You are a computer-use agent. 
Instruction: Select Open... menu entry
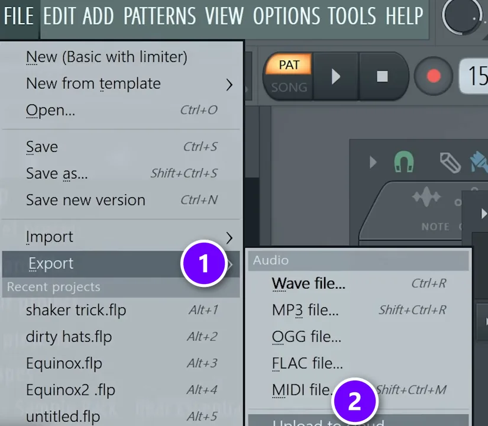(121, 110)
